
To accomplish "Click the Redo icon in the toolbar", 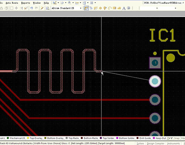I will pyautogui.click(x=36, y=8).
